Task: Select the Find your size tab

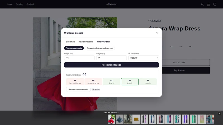Action: 103,42
